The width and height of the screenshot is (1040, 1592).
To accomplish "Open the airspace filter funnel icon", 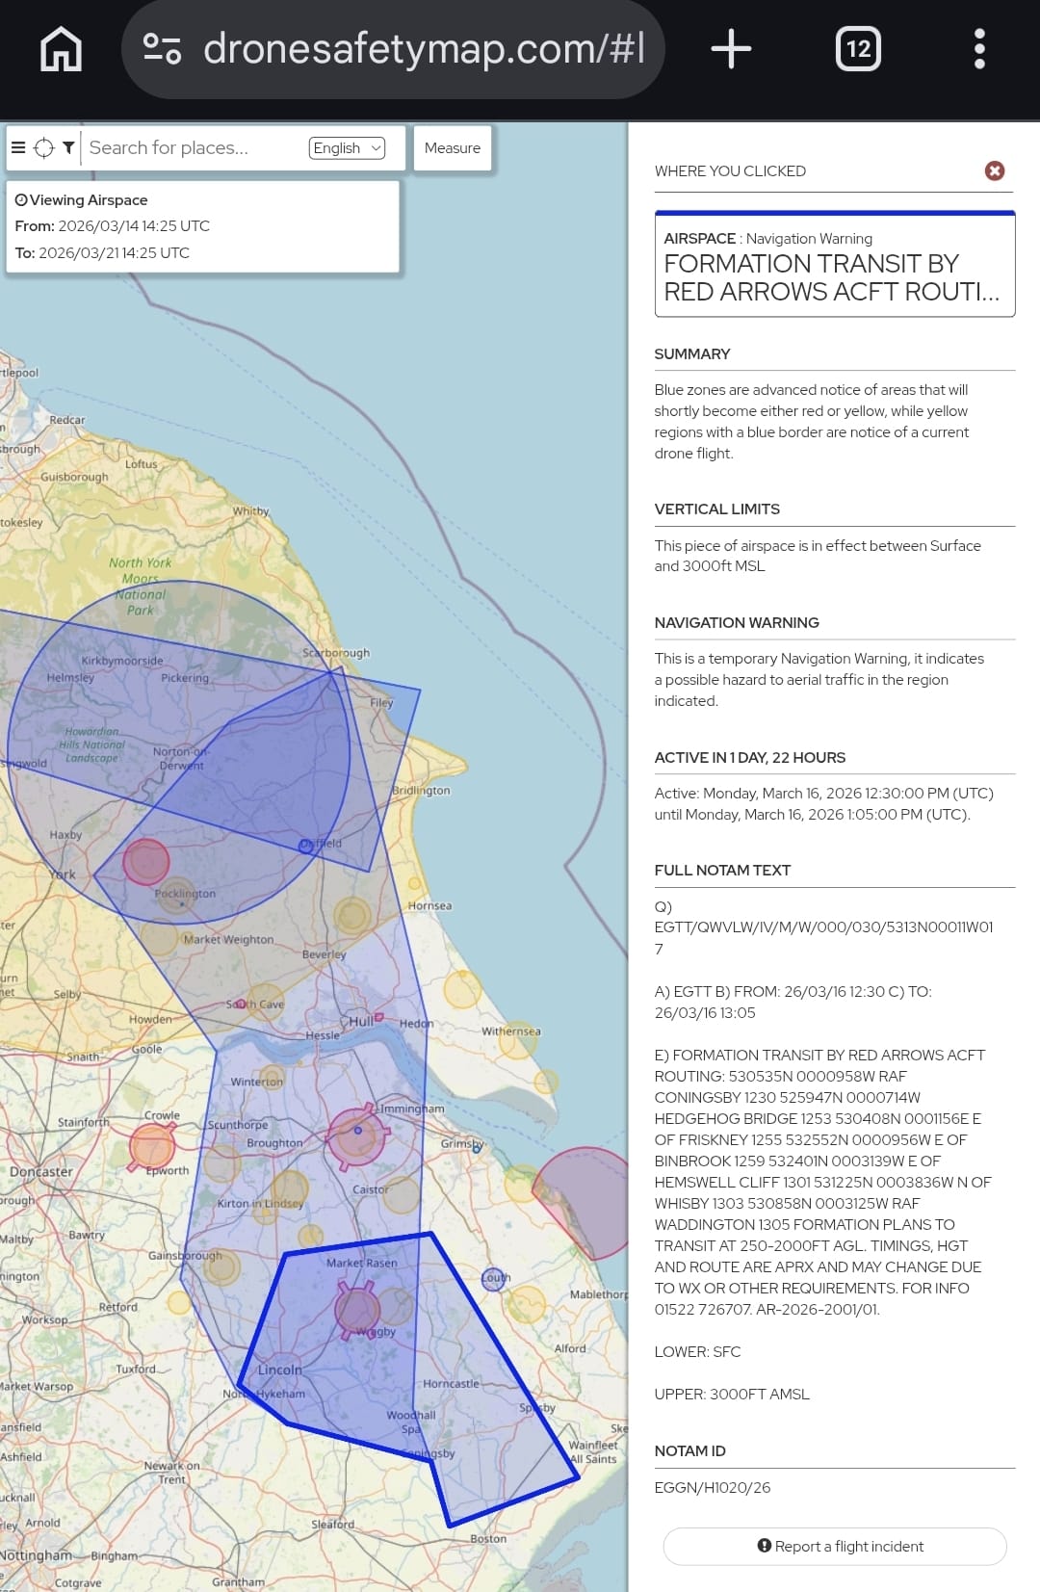I will pos(68,147).
